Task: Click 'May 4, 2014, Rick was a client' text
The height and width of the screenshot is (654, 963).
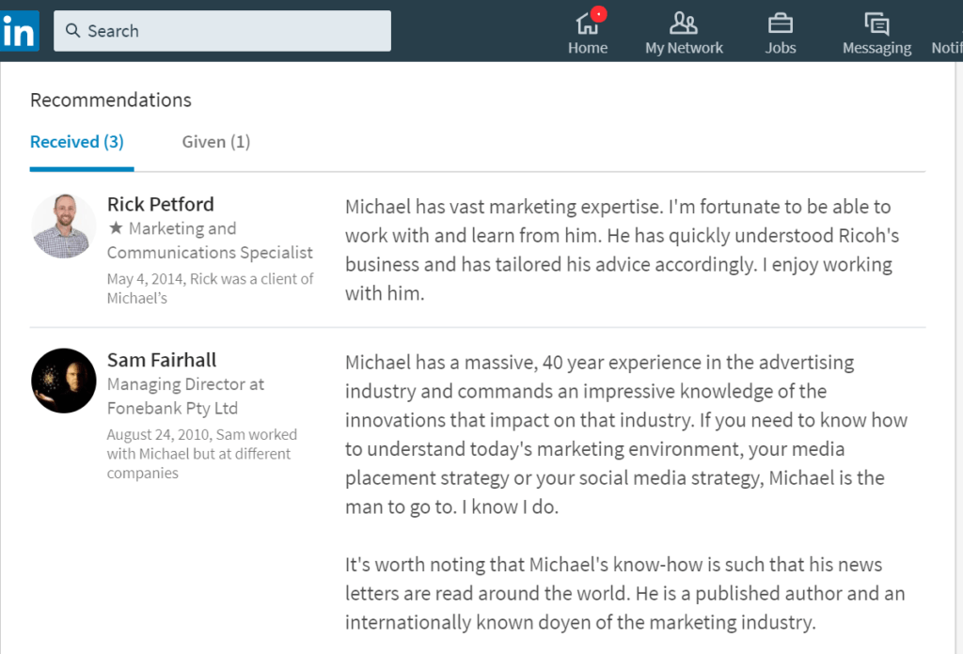Action: coord(210,288)
